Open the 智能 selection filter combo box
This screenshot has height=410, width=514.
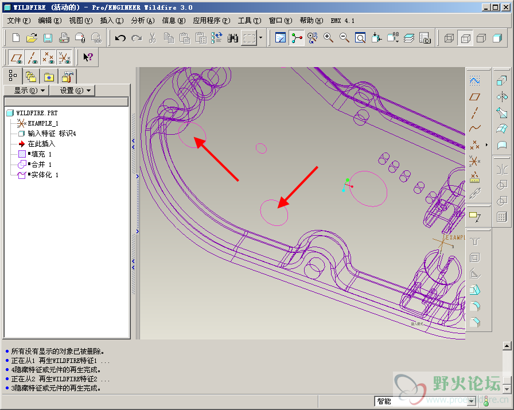pos(426,401)
